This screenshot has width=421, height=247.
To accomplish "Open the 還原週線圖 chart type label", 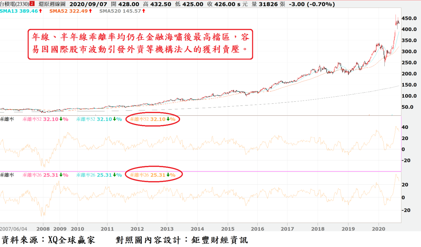I will click(x=52, y=4).
